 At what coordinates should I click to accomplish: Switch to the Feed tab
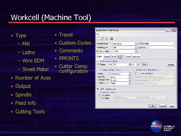tap(114, 57)
